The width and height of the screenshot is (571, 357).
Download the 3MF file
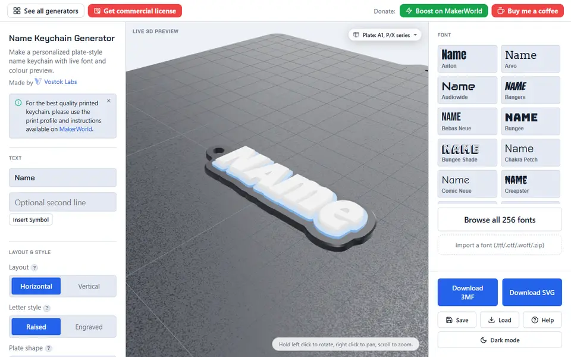468,293
